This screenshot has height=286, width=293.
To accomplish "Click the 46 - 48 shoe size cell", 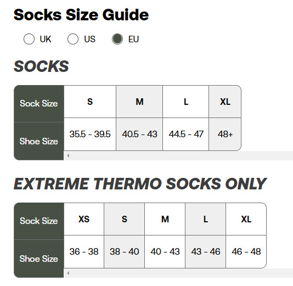I will coord(246,251).
